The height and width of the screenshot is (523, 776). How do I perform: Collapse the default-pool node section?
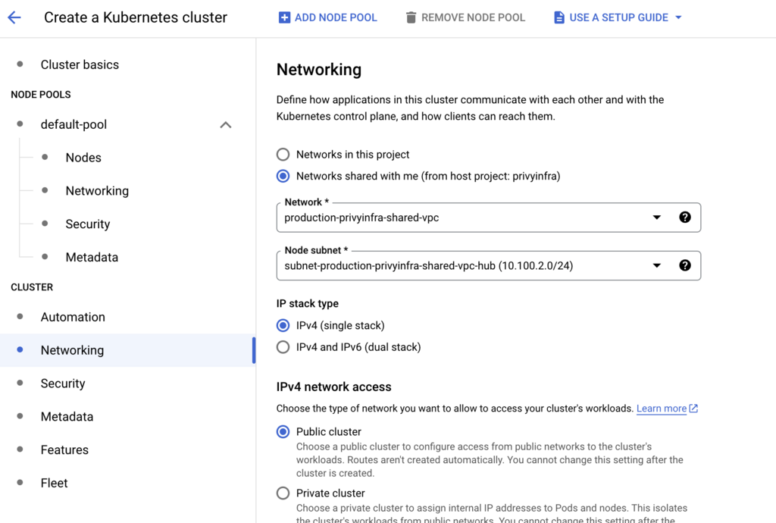(x=225, y=124)
